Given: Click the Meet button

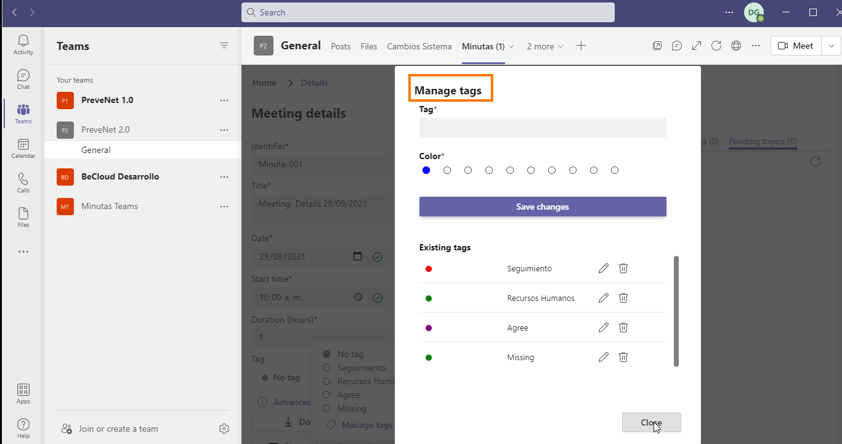Looking at the screenshot, I should pyautogui.click(x=796, y=46).
